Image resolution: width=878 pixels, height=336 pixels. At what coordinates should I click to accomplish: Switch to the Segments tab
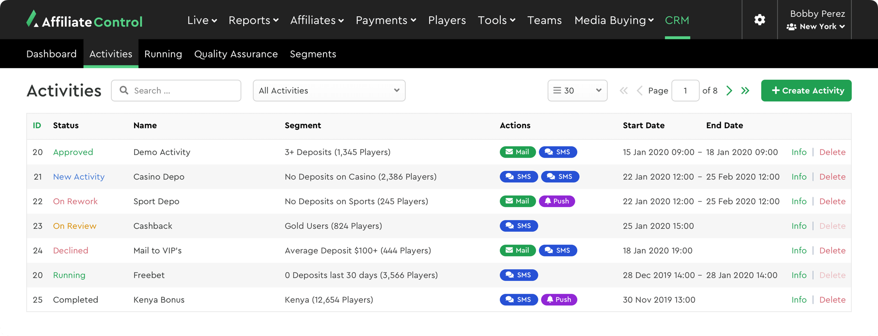coord(313,54)
